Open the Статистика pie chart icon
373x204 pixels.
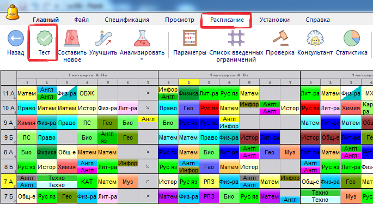point(352,38)
